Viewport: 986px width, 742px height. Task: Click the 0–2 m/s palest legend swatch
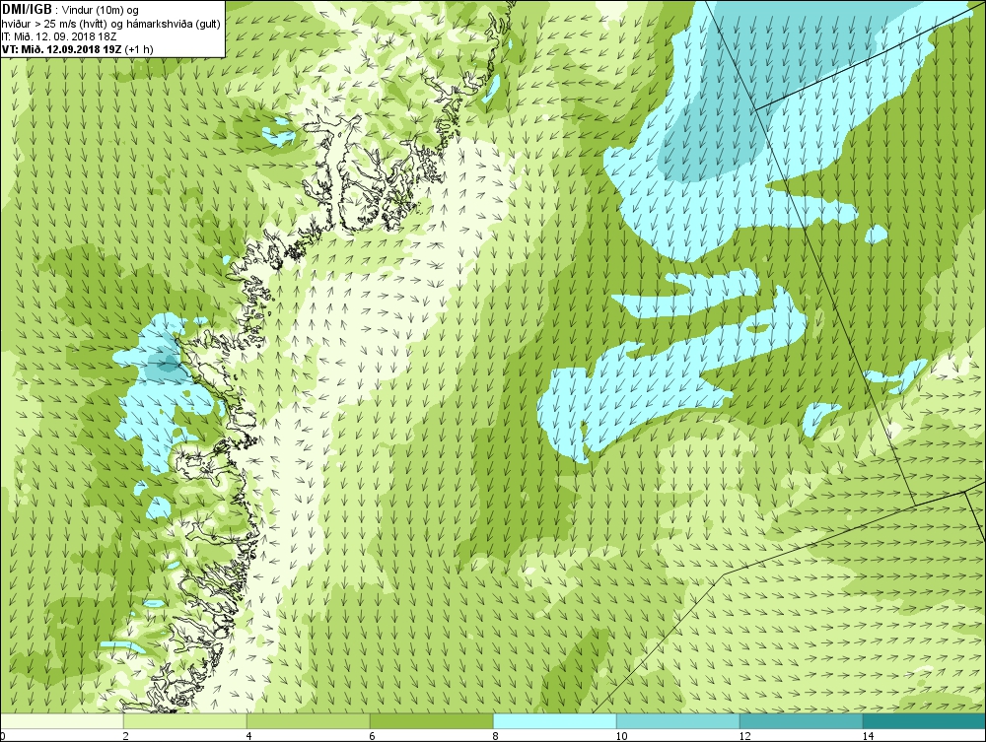pos(61,721)
